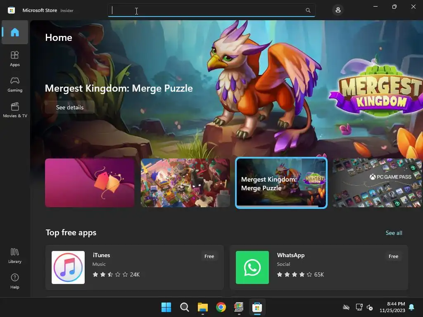Open the notification bell in the taskbar
The image size is (423, 317).
[x=411, y=307]
